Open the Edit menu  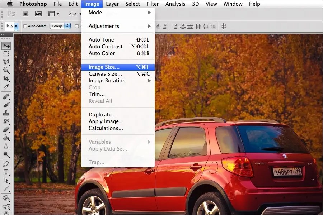tap(73, 4)
